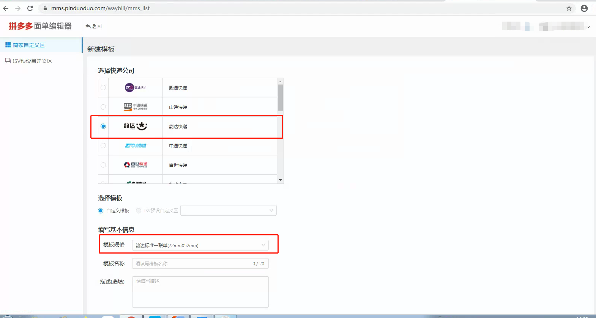Open the 模板规格 dropdown
This screenshot has height=318, width=596.
click(200, 245)
